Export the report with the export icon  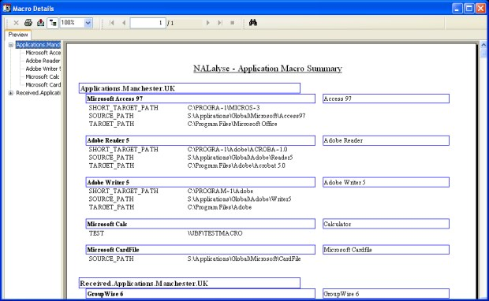click(x=40, y=23)
